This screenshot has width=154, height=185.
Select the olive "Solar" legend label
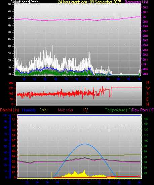43,110
